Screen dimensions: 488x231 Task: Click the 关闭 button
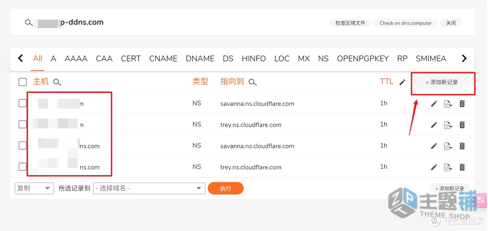(x=451, y=23)
